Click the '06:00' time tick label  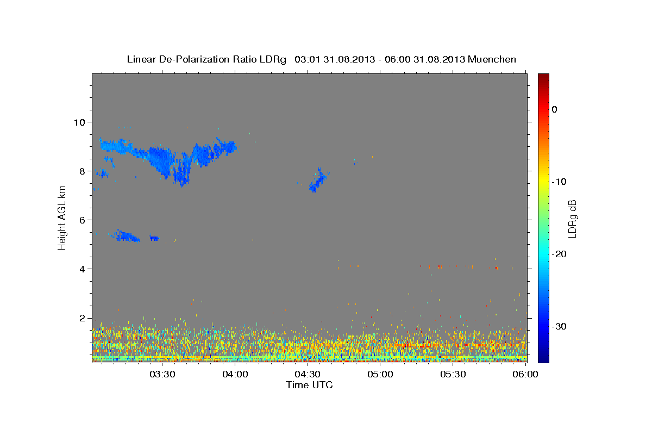(525, 374)
